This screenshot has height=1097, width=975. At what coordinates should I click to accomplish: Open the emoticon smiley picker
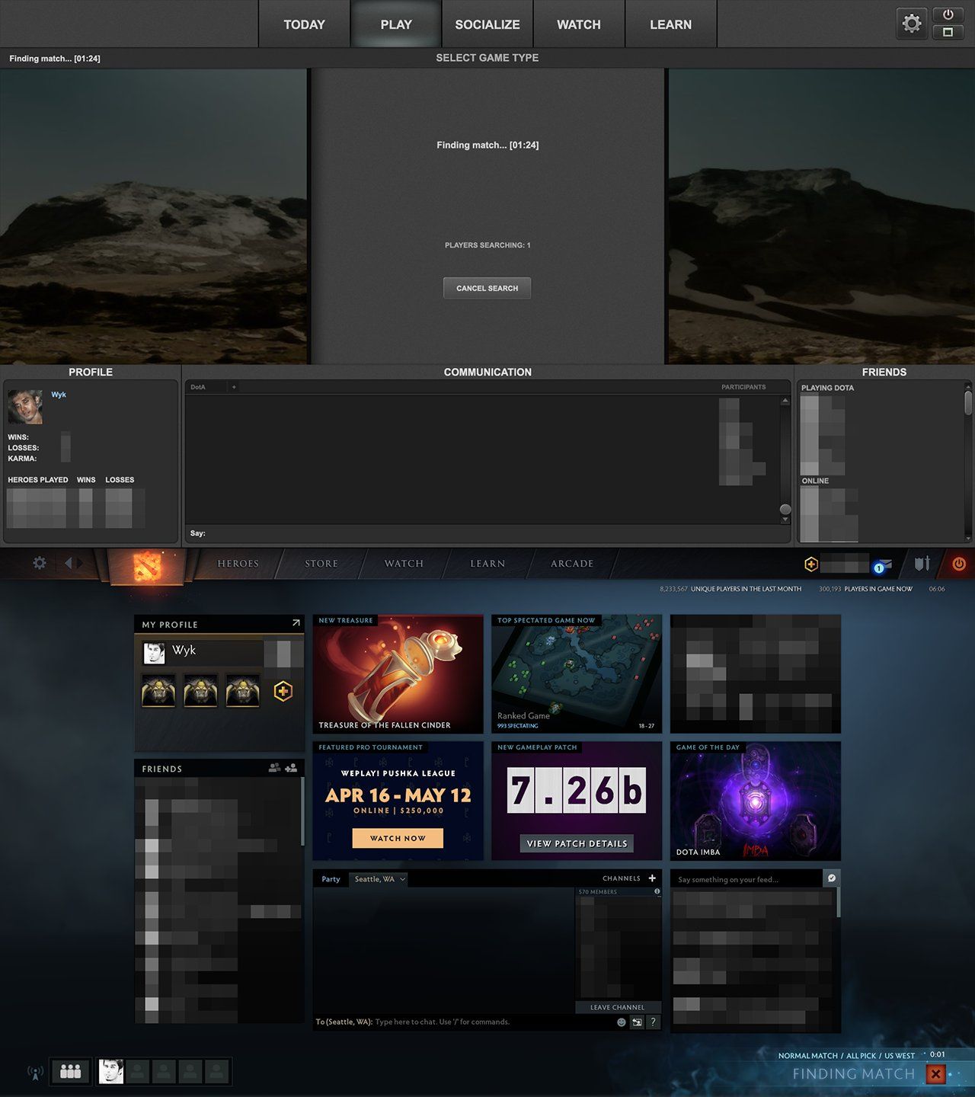(622, 1022)
